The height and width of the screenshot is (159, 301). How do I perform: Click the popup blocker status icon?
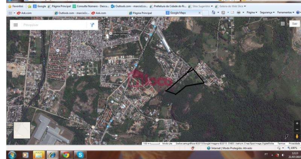point(193,148)
